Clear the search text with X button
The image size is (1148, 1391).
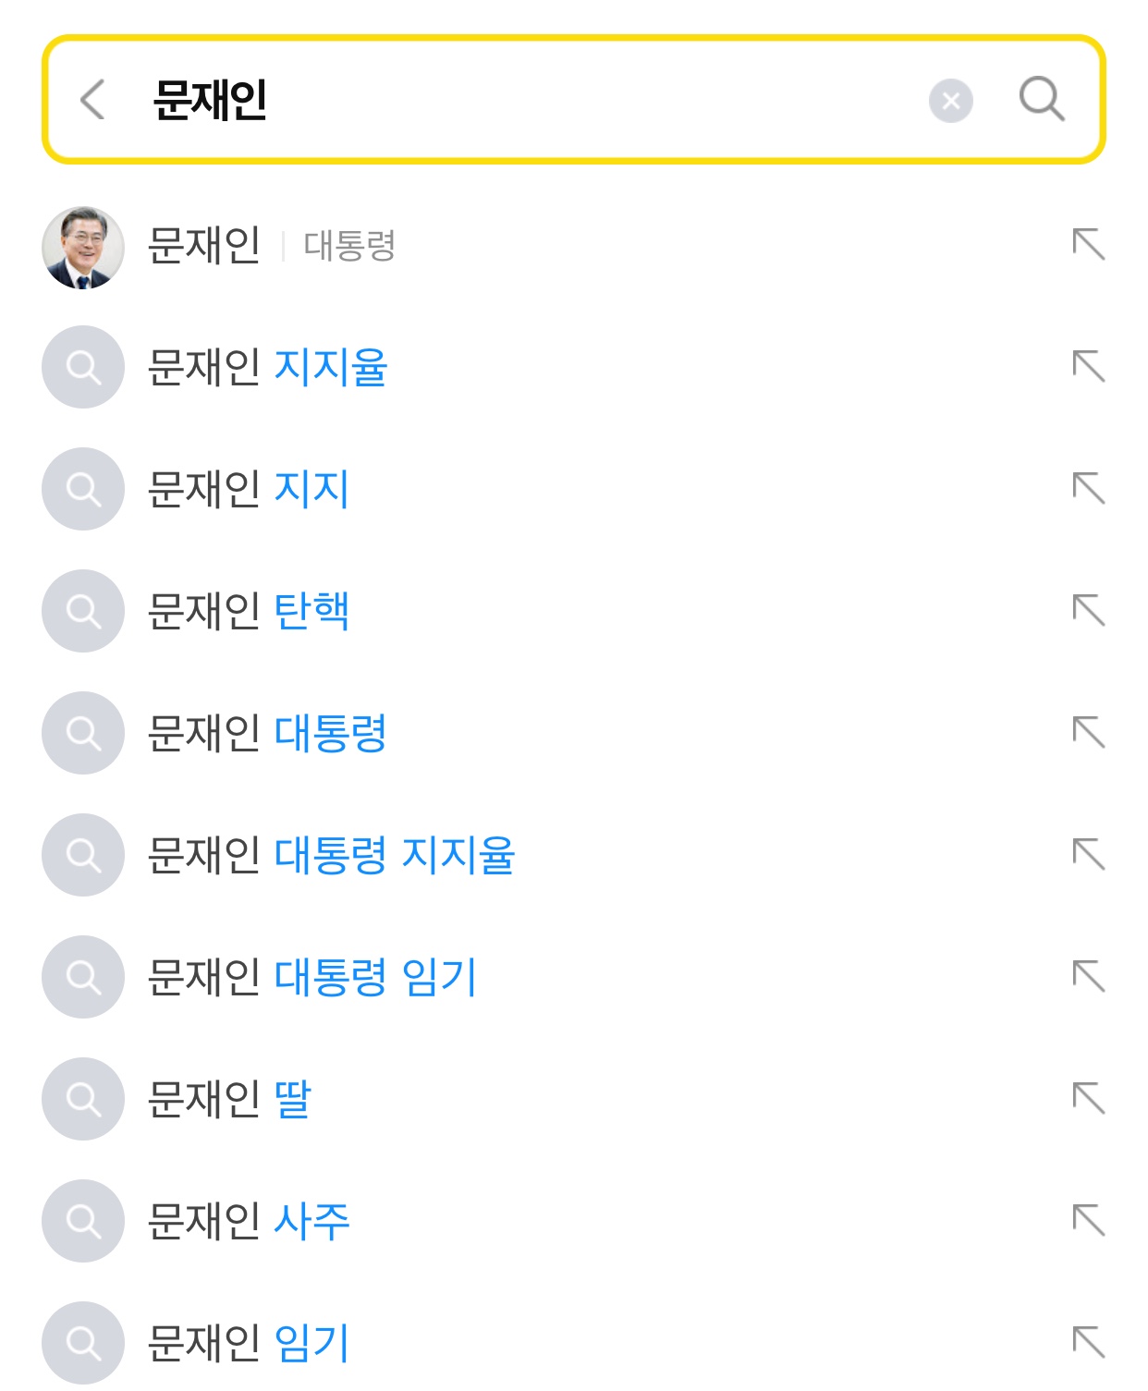coord(950,101)
